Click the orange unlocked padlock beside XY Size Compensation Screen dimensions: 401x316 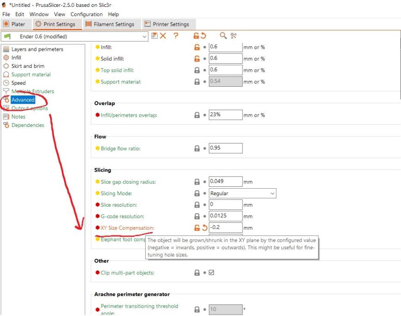(x=197, y=227)
